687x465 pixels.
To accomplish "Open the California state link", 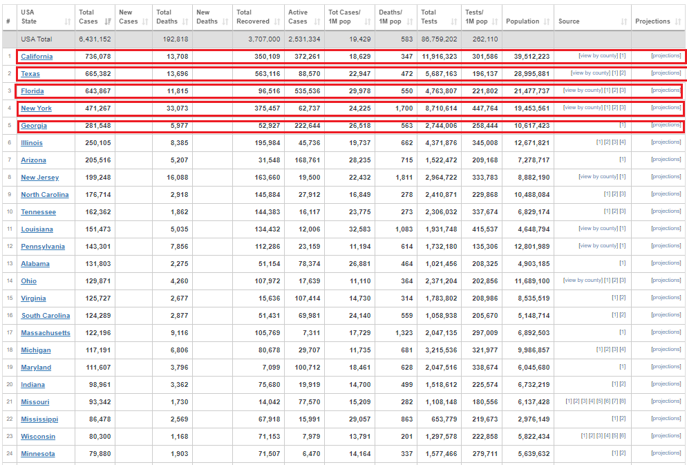I will [x=37, y=57].
